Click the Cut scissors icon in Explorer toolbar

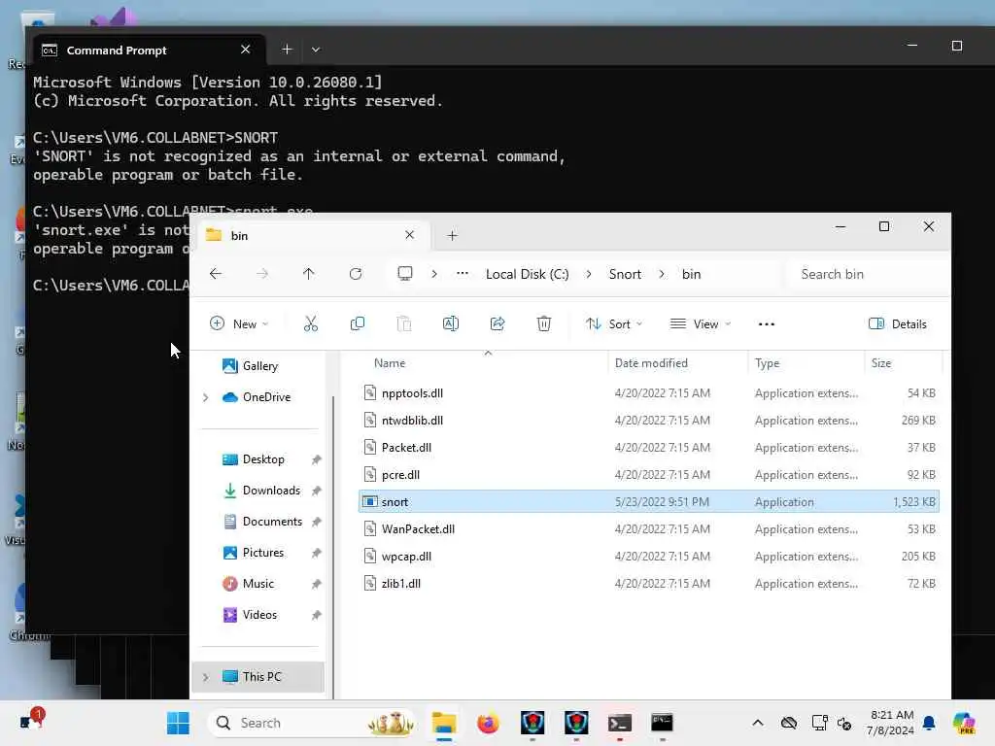pos(310,324)
